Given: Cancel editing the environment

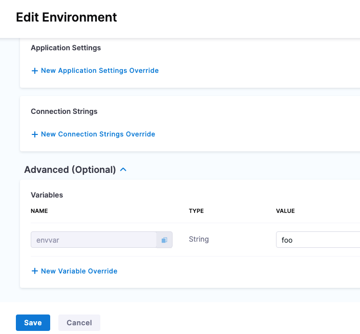Looking at the screenshot, I should pyautogui.click(x=79, y=323).
